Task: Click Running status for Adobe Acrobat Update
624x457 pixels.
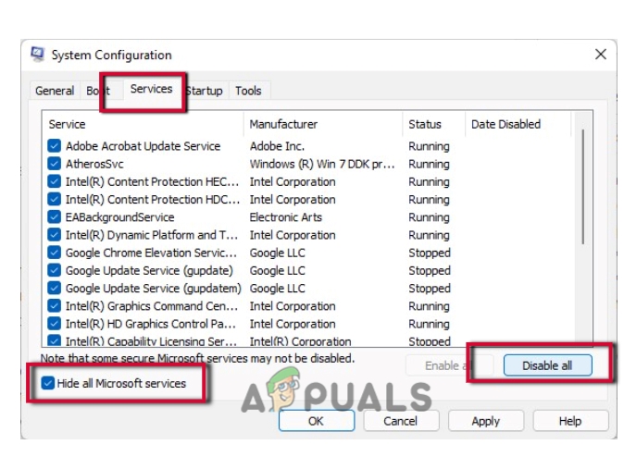Action: point(429,146)
